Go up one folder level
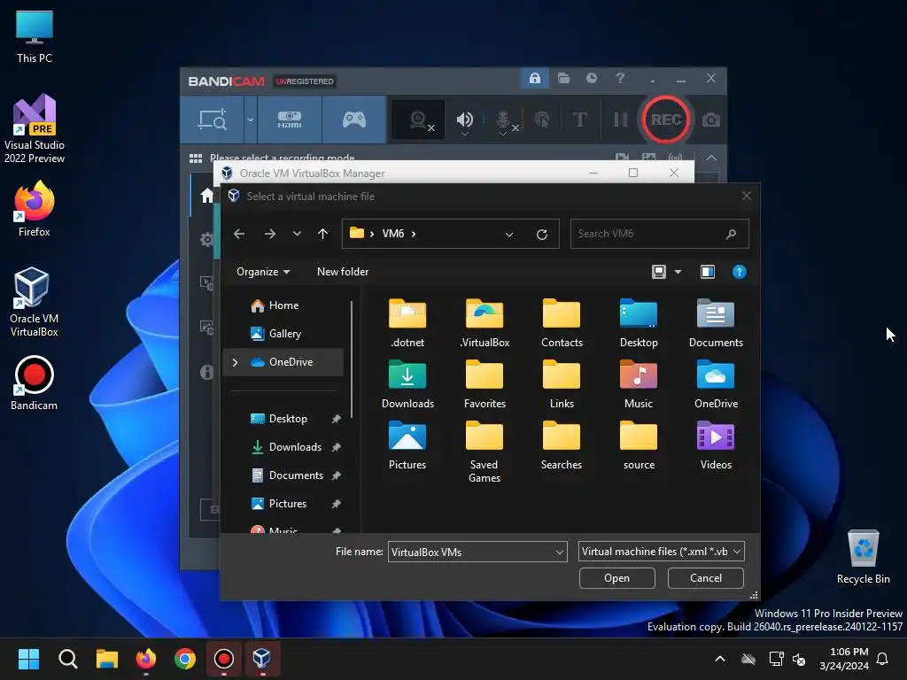 coord(322,234)
